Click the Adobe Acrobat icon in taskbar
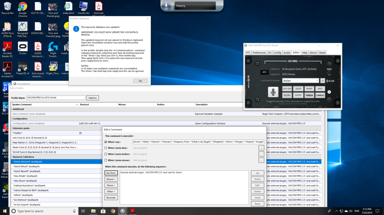Image resolution: width=384 pixels, height=215 pixels. coord(132,211)
